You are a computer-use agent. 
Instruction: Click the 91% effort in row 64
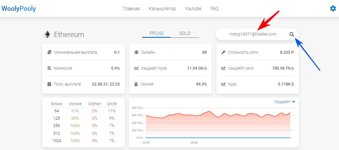(75, 111)
